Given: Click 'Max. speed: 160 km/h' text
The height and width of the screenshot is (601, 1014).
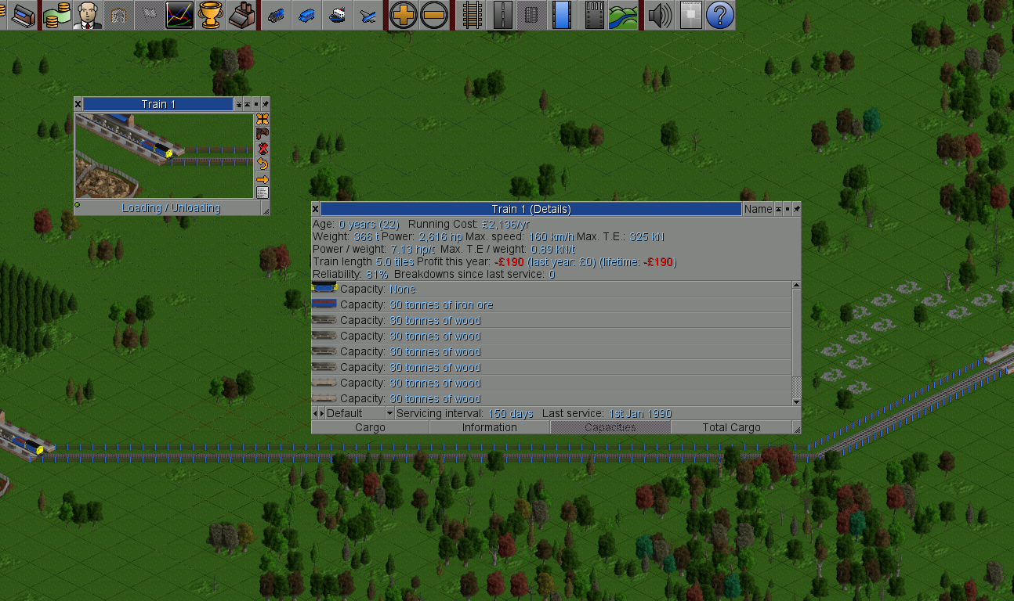Looking at the screenshot, I should 520,236.
